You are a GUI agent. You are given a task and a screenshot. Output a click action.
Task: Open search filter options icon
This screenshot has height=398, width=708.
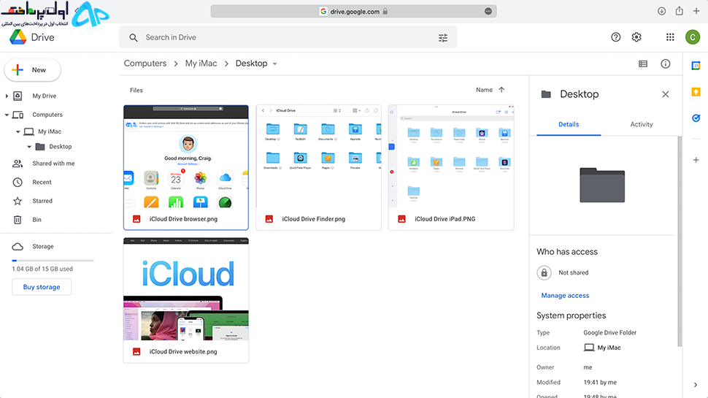click(443, 37)
